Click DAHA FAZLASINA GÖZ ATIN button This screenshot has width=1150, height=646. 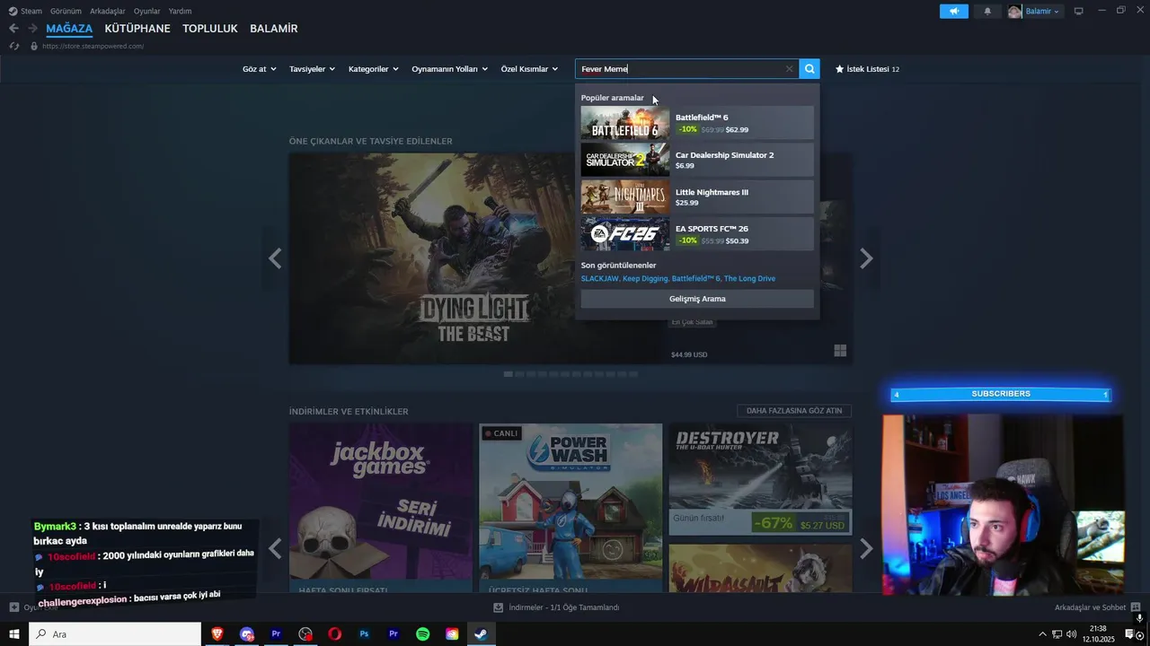point(794,411)
